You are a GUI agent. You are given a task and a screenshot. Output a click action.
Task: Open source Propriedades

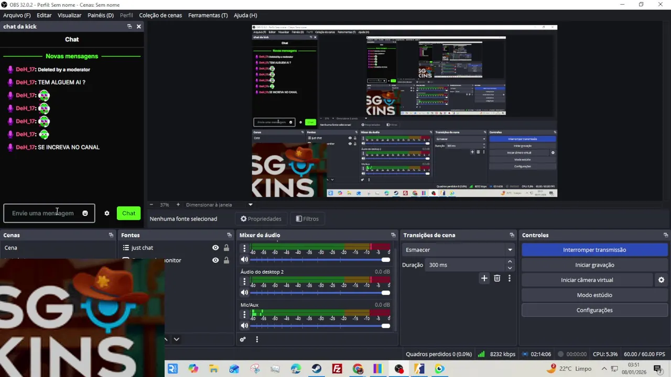(x=261, y=219)
